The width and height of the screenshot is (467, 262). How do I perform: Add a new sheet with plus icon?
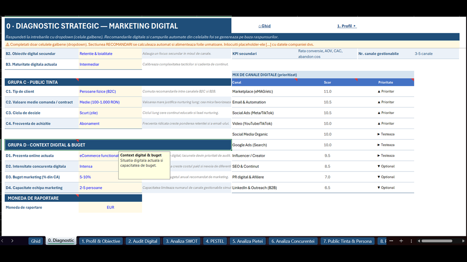pos(401,241)
